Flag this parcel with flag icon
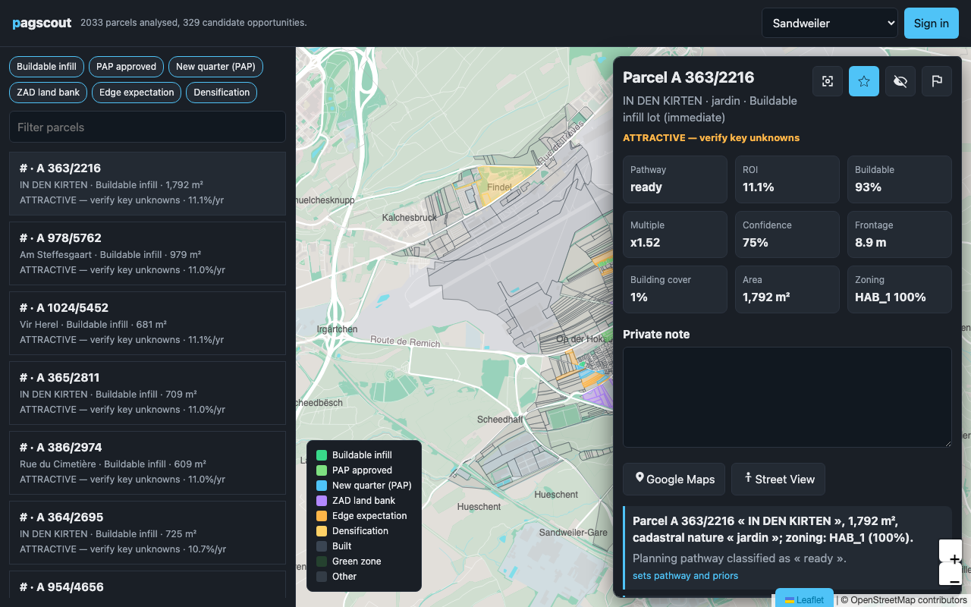The image size is (971, 607). click(937, 81)
